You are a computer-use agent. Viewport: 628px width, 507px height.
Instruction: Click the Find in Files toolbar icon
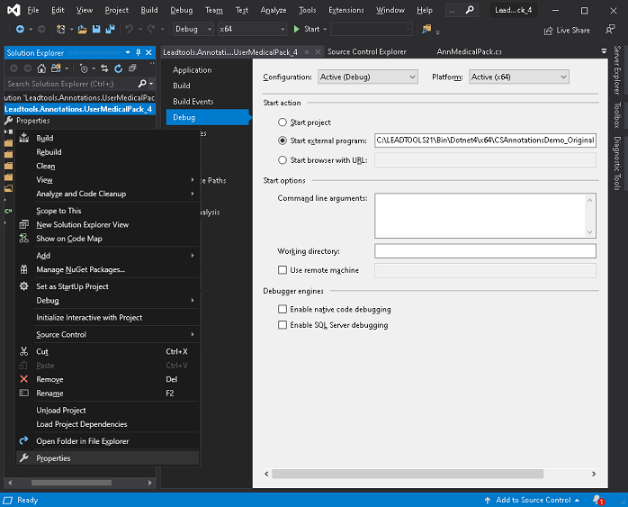point(426,29)
